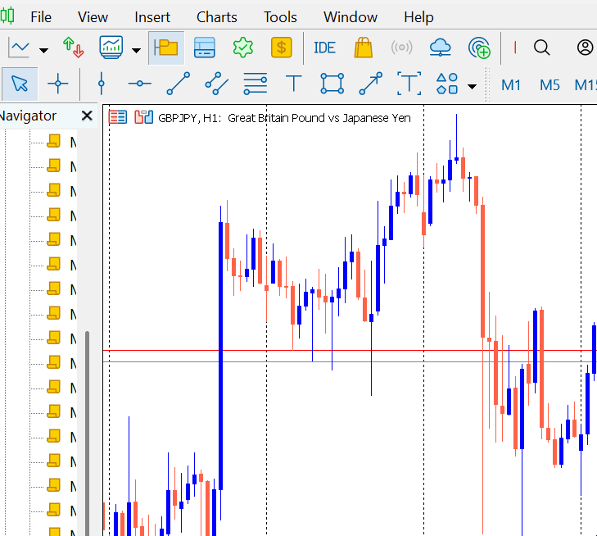Open the Tools menu

click(x=280, y=17)
